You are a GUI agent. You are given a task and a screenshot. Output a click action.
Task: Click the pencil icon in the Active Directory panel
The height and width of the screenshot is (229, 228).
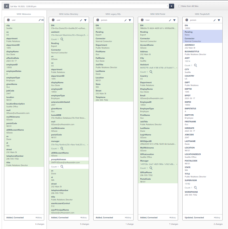click(x=81, y=20)
